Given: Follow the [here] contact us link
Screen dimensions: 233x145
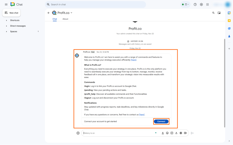Looking at the screenshot, I should [x=142, y=115].
